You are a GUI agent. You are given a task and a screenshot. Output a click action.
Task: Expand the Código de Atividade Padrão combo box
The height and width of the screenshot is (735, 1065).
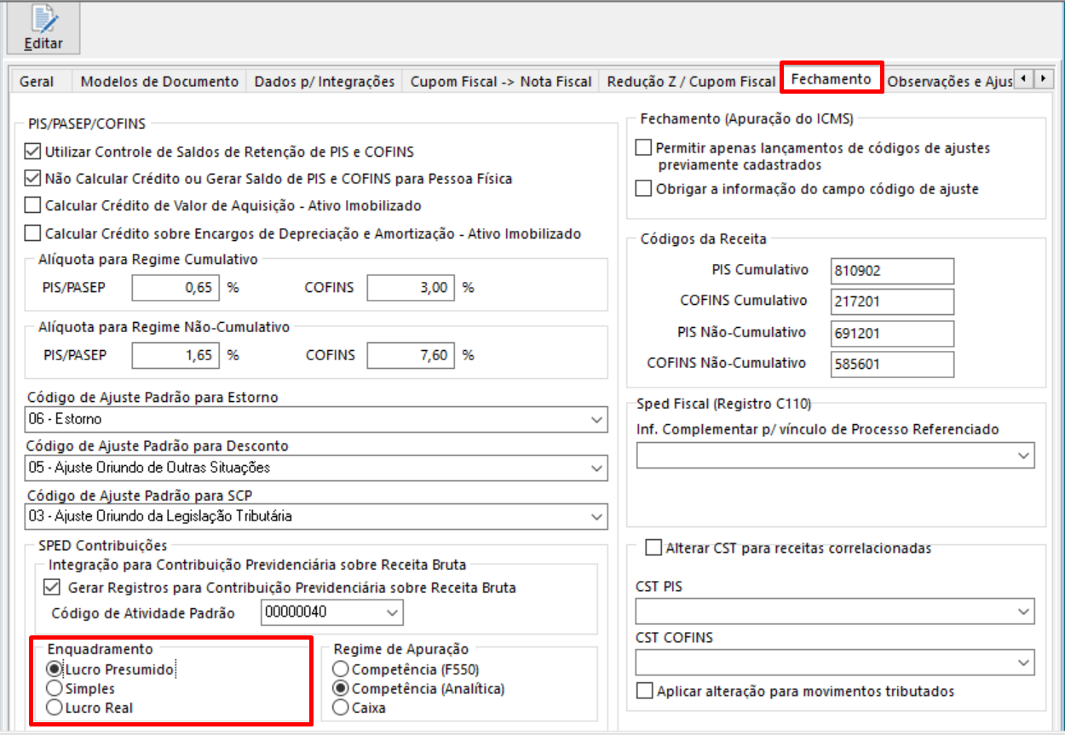(x=332, y=612)
